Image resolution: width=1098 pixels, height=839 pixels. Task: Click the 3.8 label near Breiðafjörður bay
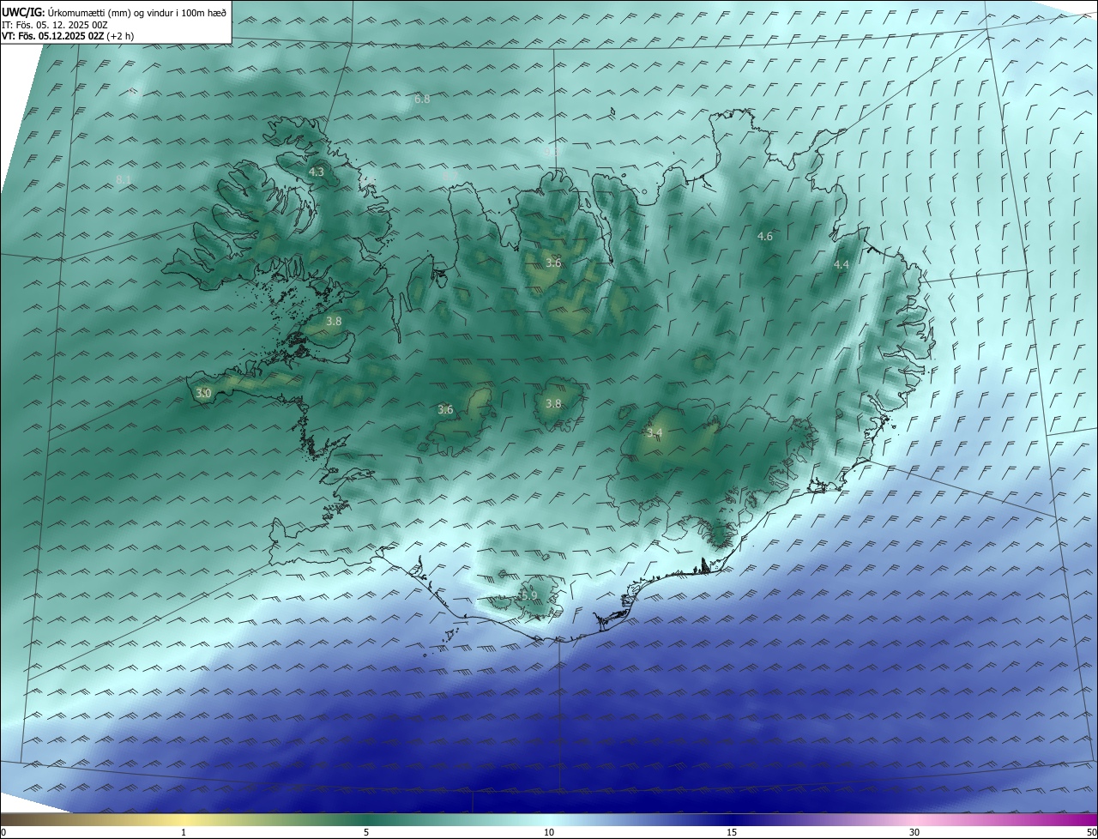334,321
